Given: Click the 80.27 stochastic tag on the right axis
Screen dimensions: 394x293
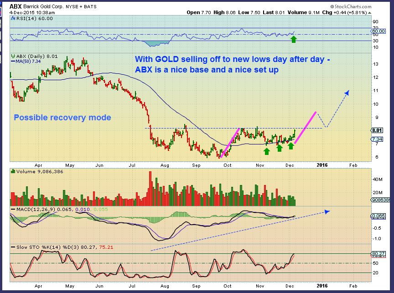Looking at the screenshot, I should (x=378, y=253).
